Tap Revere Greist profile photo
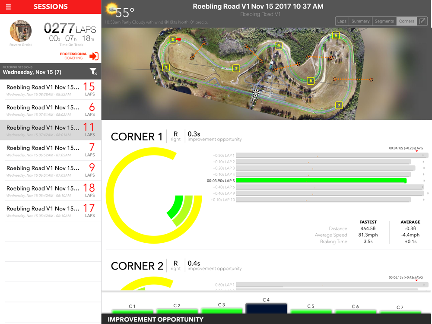This screenshot has height=324, width=432. point(21,31)
